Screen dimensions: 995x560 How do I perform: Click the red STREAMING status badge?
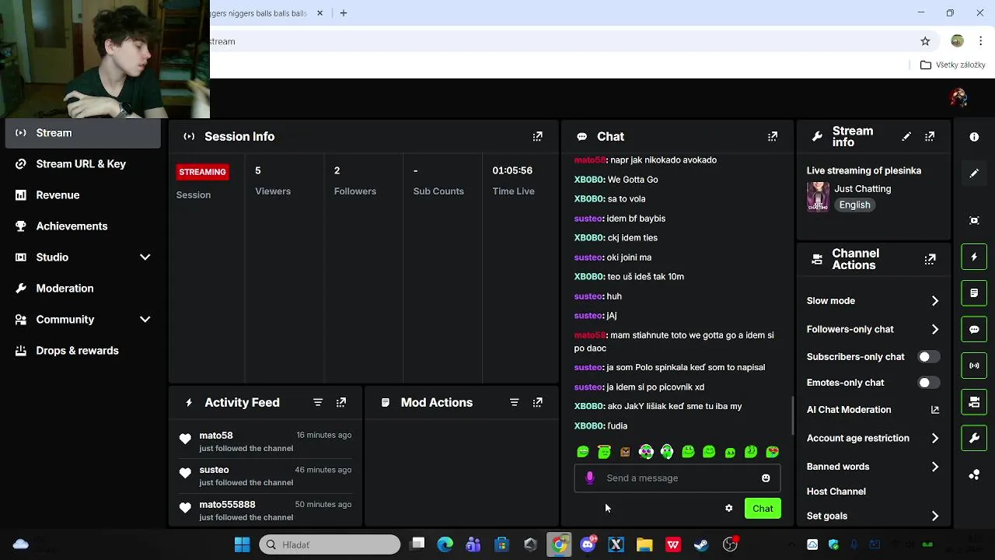(x=202, y=172)
